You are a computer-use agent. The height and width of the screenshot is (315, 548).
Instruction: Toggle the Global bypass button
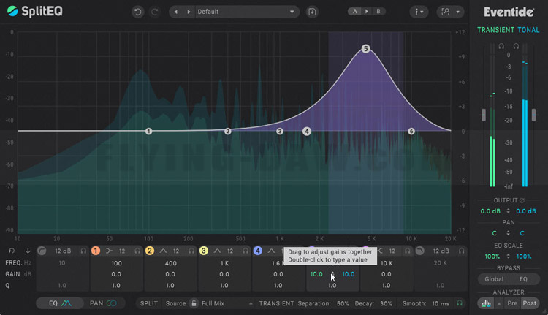(x=494, y=279)
